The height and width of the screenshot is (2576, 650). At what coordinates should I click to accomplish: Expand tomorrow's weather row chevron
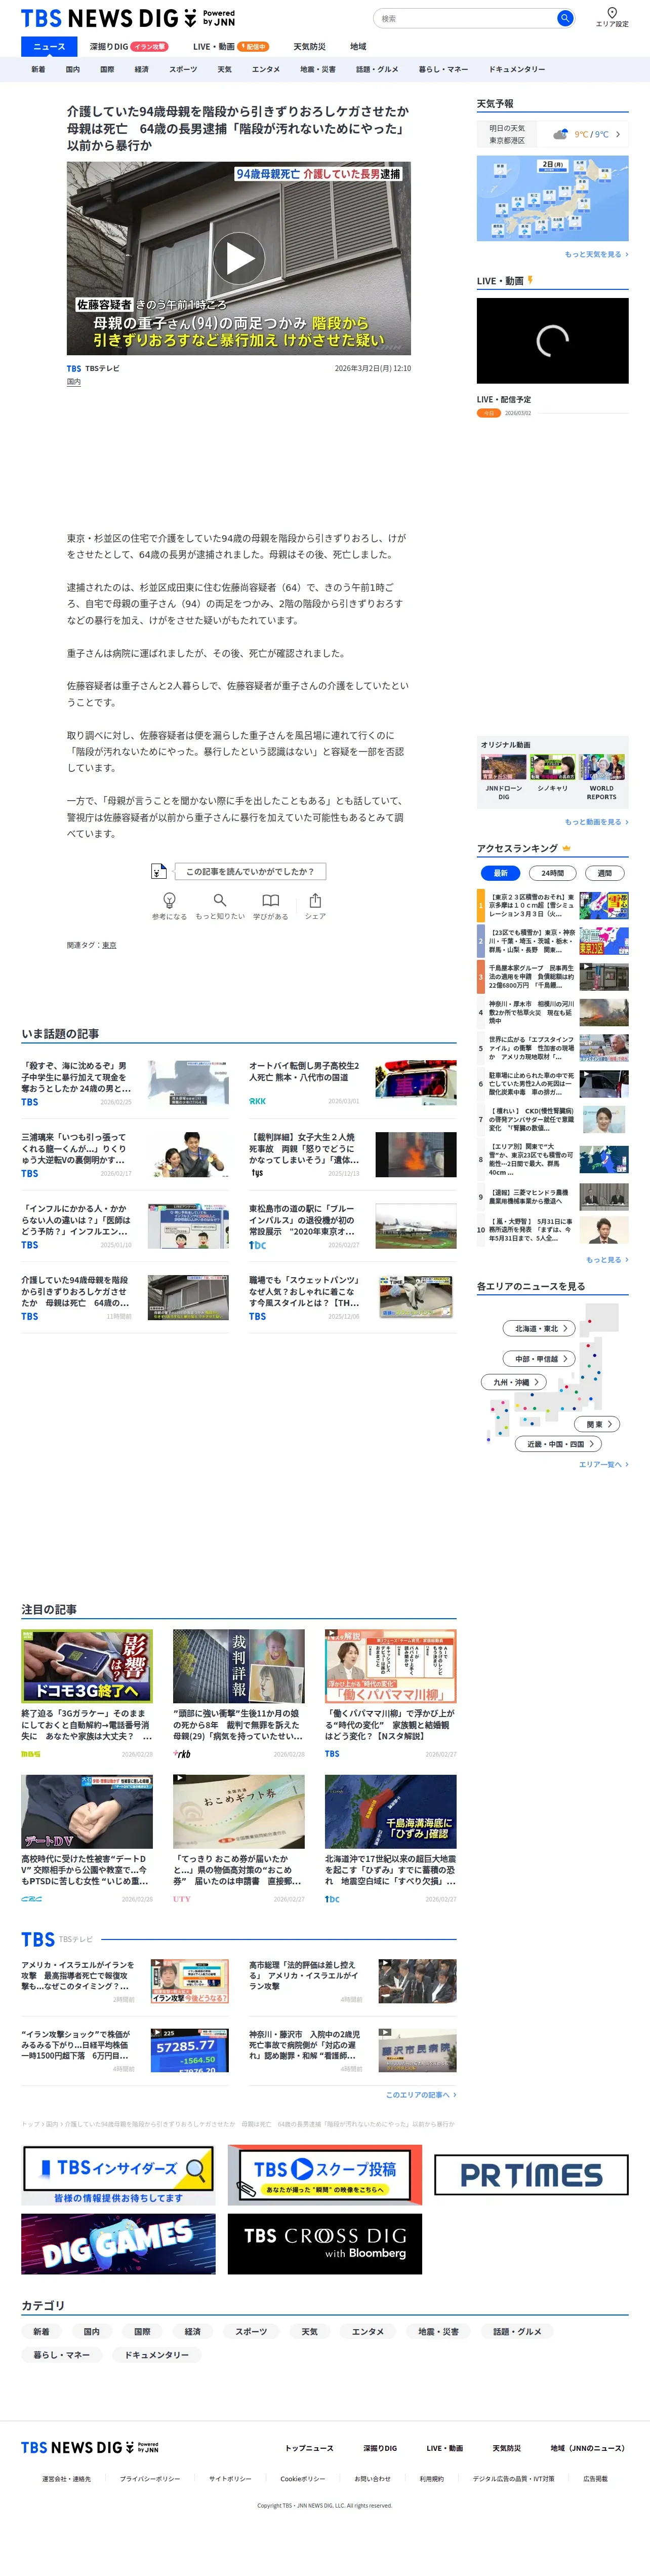pos(618,134)
